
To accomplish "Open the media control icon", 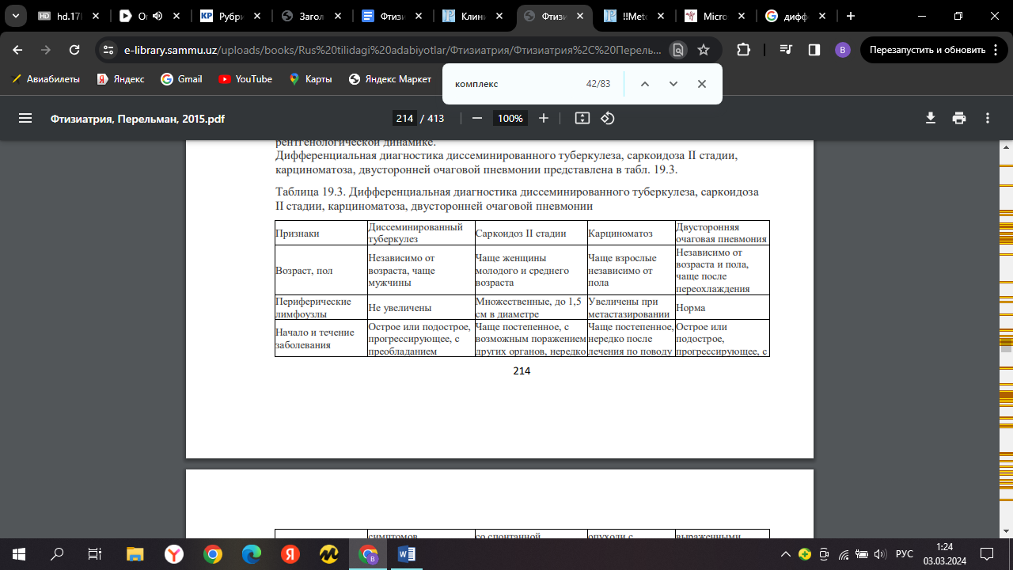I will point(786,50).
